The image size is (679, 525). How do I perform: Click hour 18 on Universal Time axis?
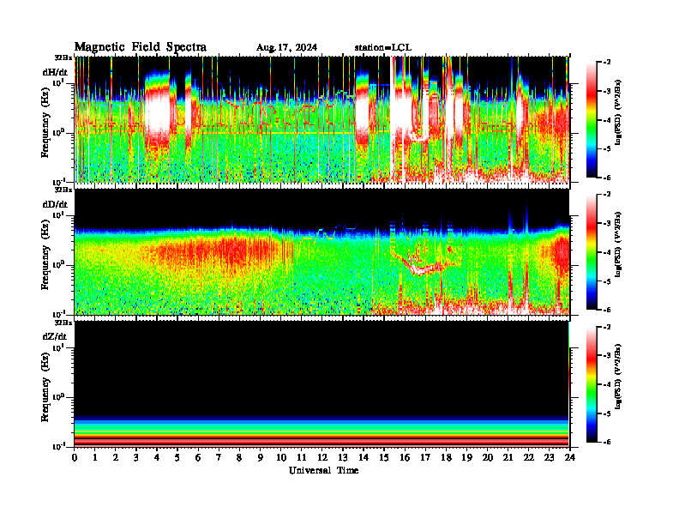[446, 458]
